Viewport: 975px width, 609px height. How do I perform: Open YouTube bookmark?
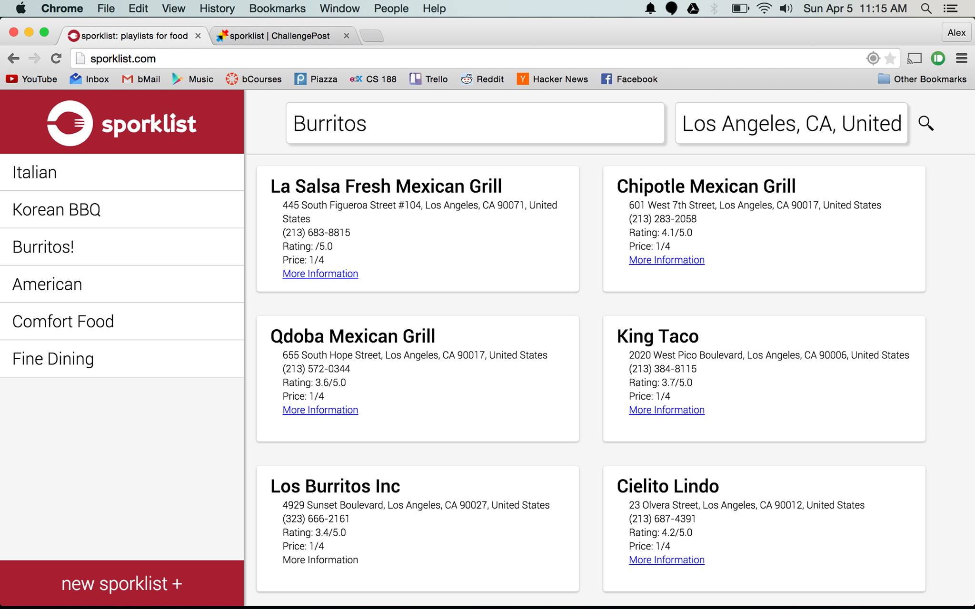31,79
